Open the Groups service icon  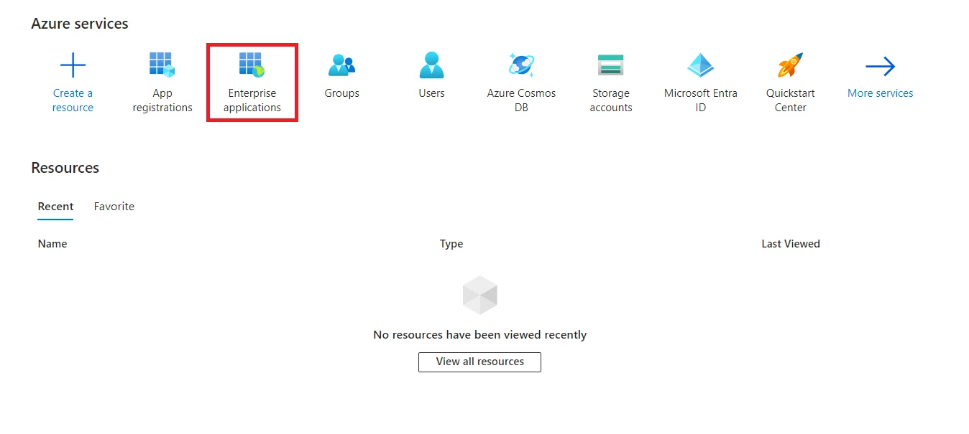(341, 65)
